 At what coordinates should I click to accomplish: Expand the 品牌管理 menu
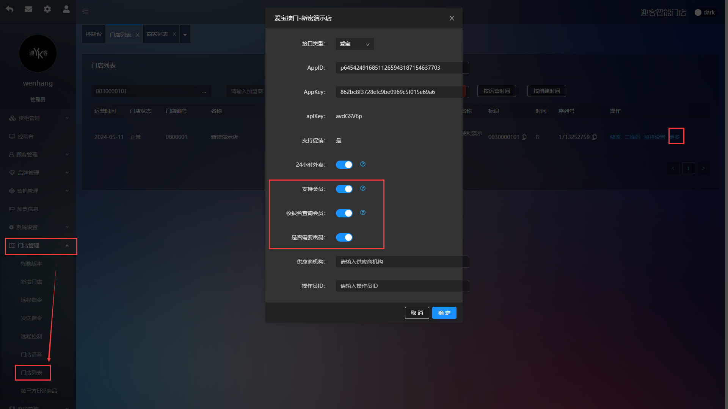click(x=38, y=173)
